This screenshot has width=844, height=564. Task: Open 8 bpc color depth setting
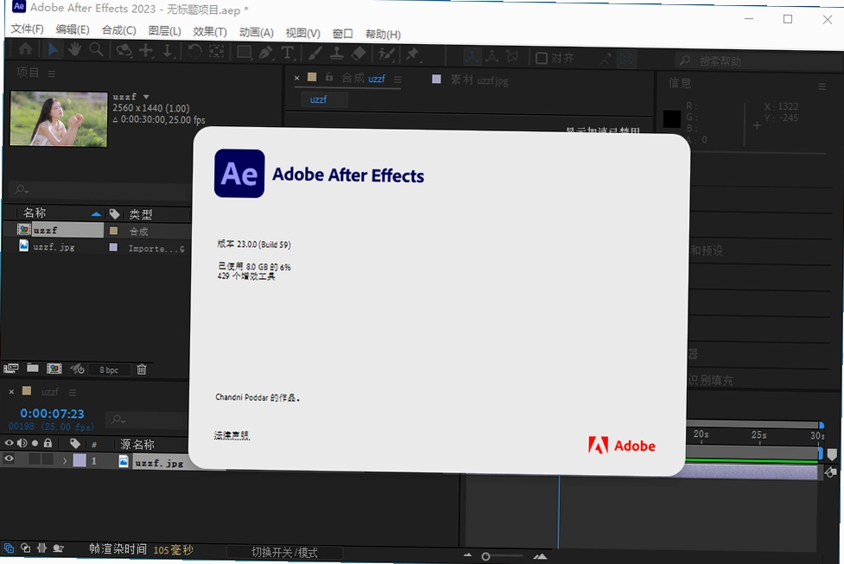(x=109, y=370)
